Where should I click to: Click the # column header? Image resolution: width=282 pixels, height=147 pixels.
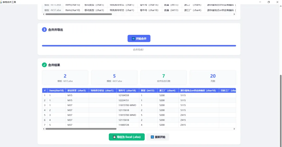(45, 91)
